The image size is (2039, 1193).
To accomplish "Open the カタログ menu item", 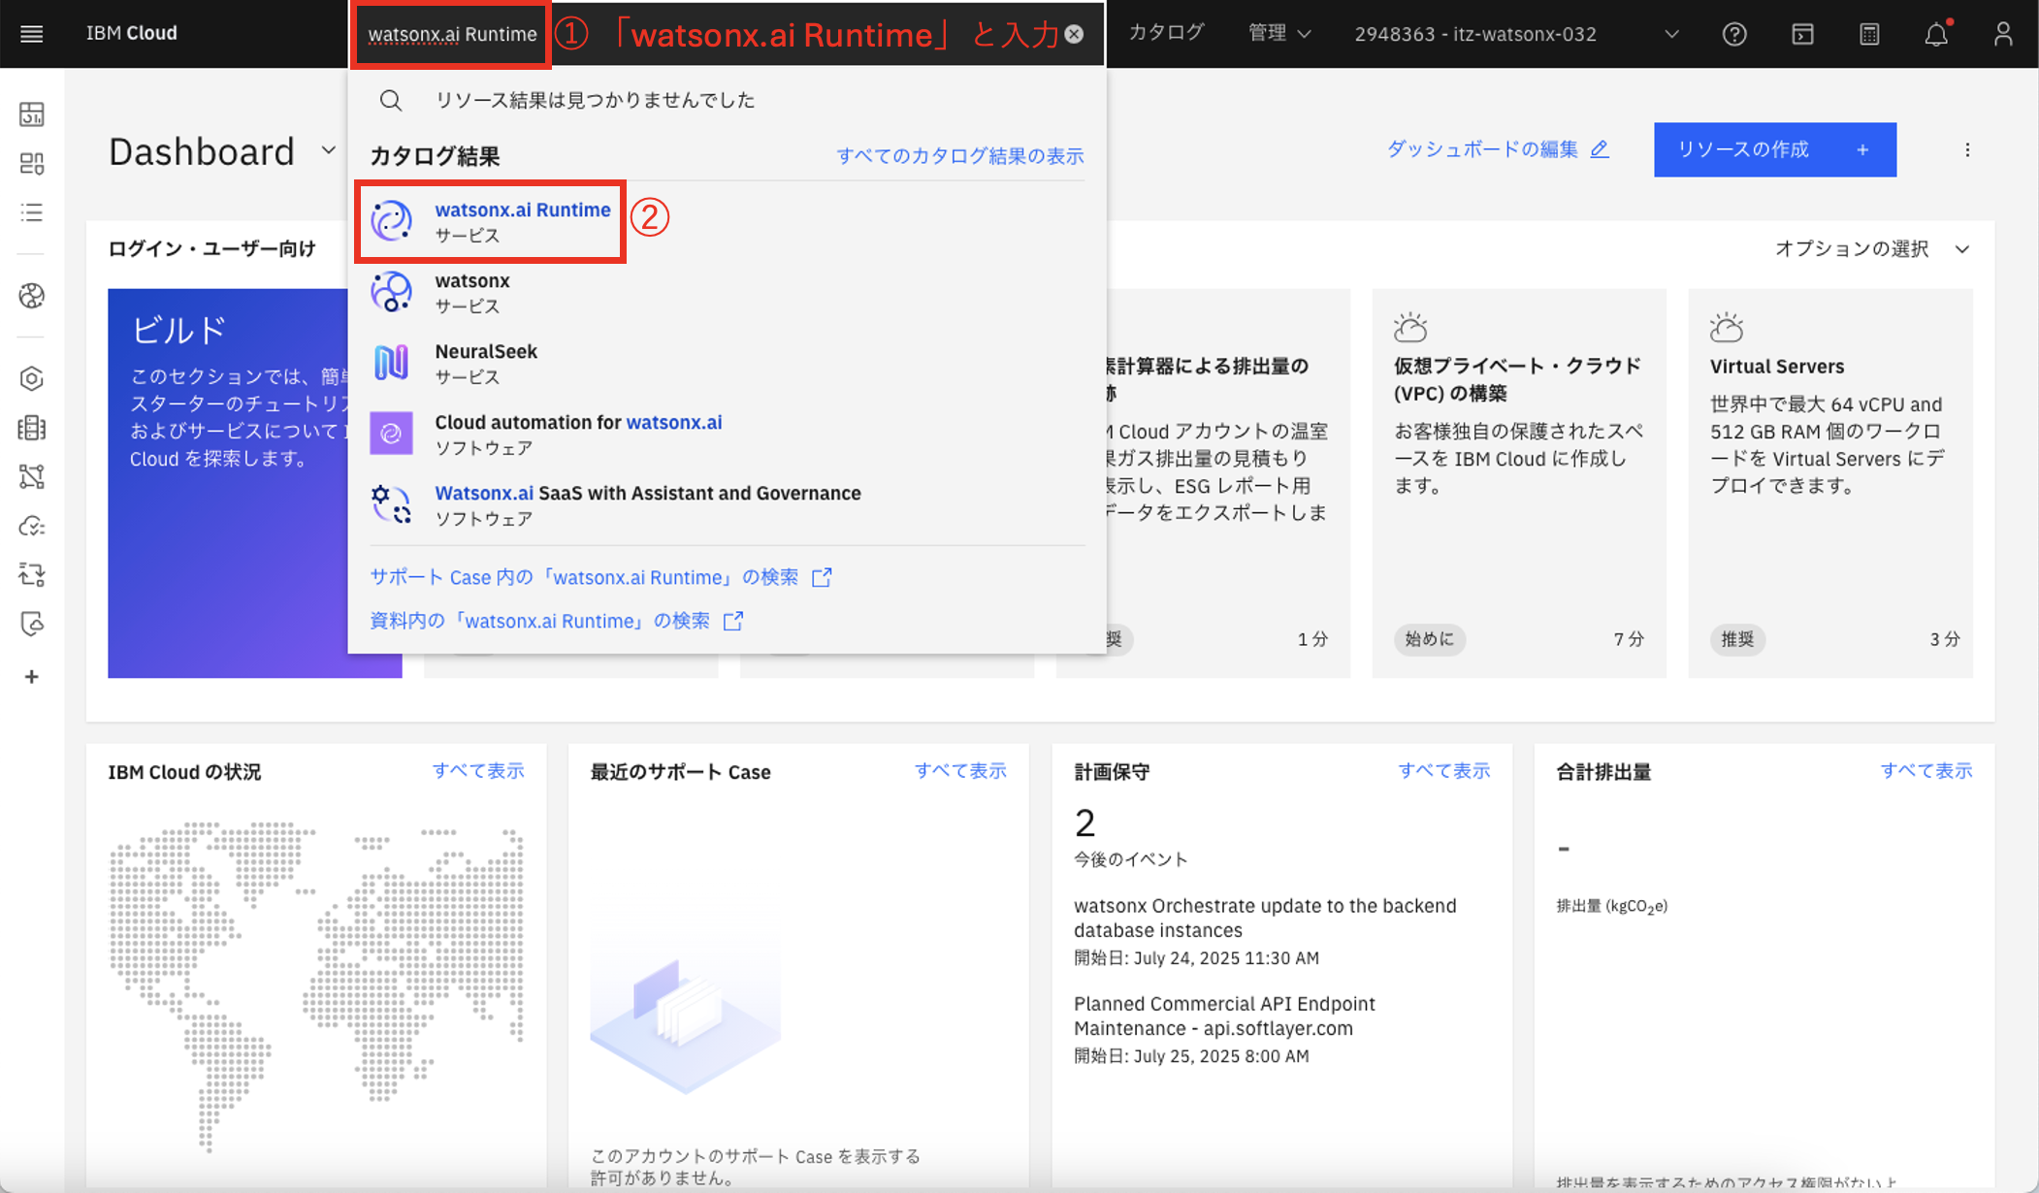I will tap(1166, 33).
